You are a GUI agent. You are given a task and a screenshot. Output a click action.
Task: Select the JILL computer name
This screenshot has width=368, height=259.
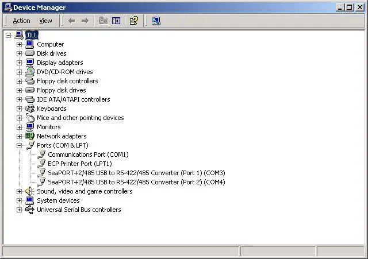32,36
